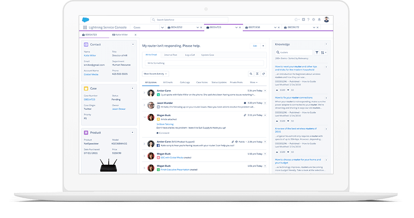
Task: Open the Knowledge sort arrows menu
Action: pyautogui.click(x=324, y=52)
